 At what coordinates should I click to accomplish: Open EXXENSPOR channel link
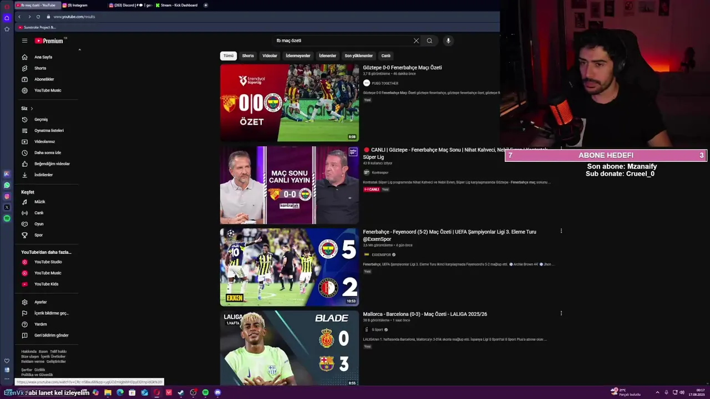[381, 255]
